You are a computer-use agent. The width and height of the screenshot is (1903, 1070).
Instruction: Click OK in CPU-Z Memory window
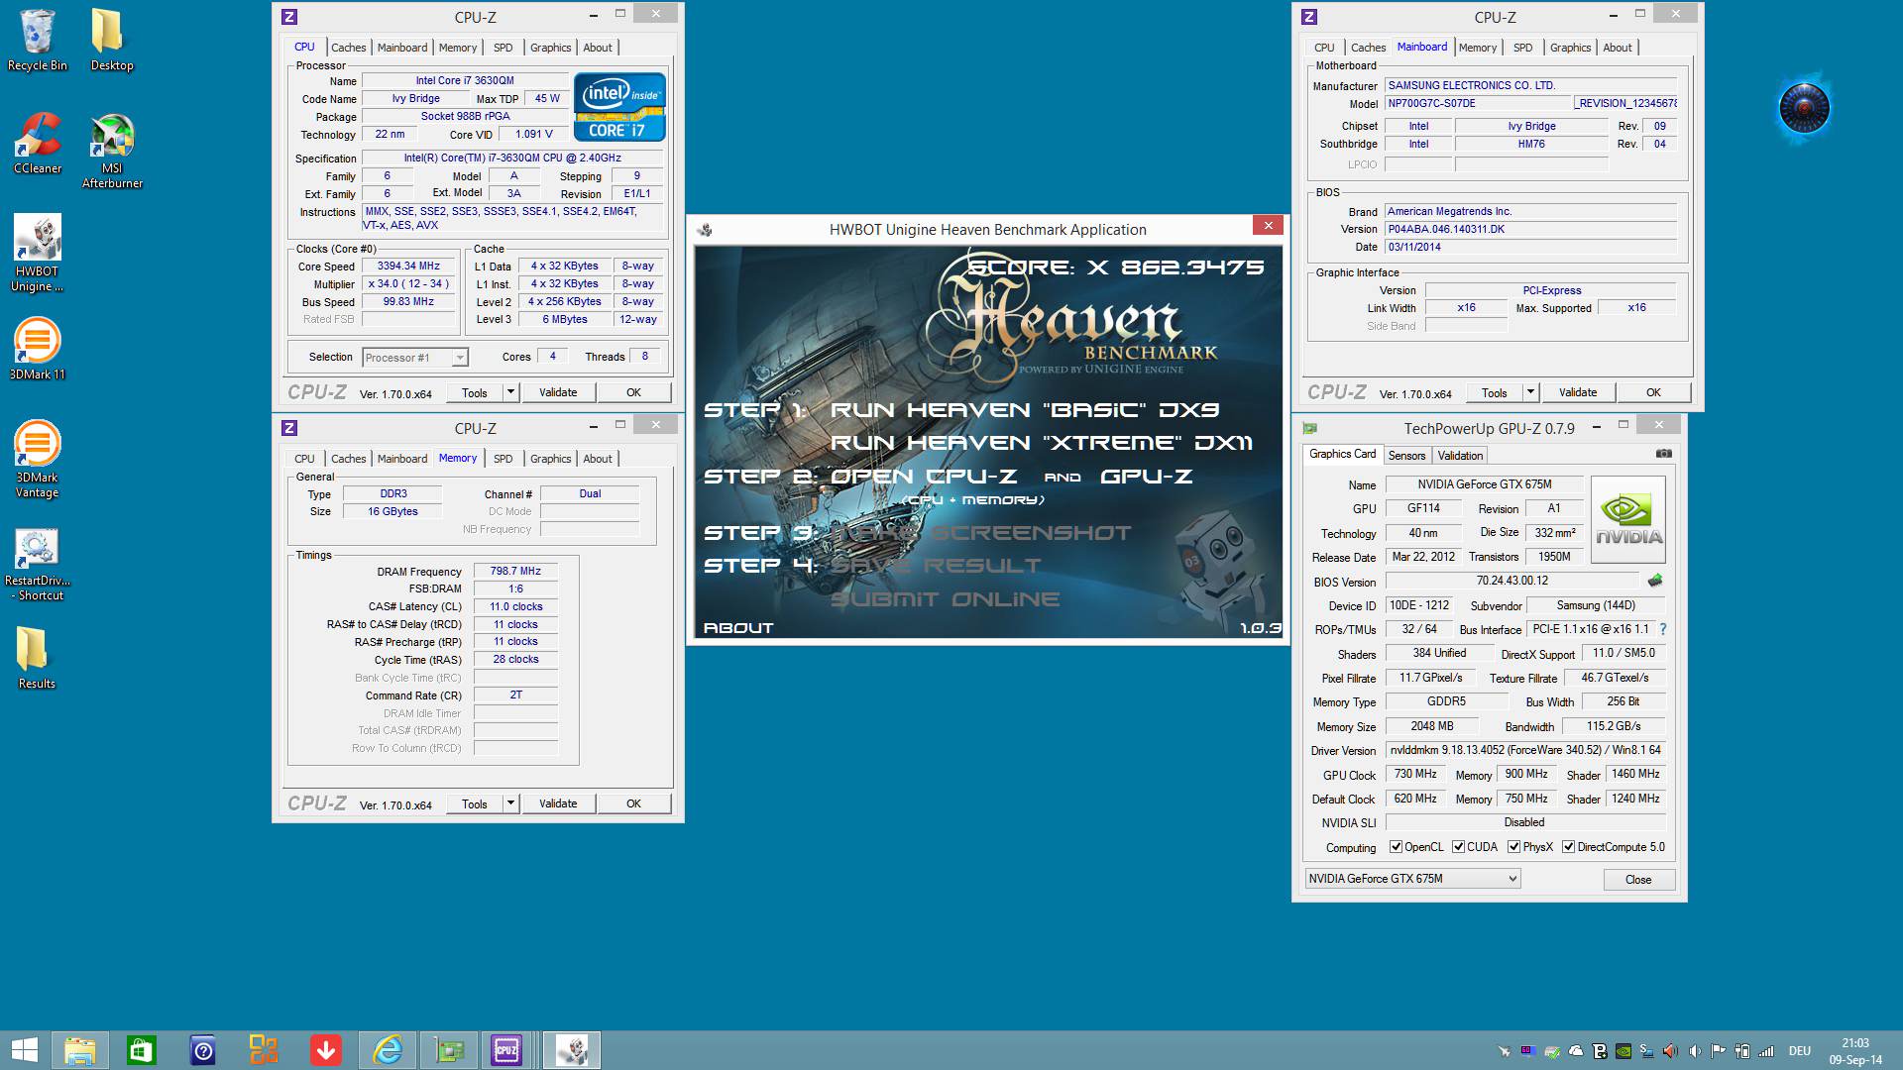pyautogui.click(x=633, y=803)
